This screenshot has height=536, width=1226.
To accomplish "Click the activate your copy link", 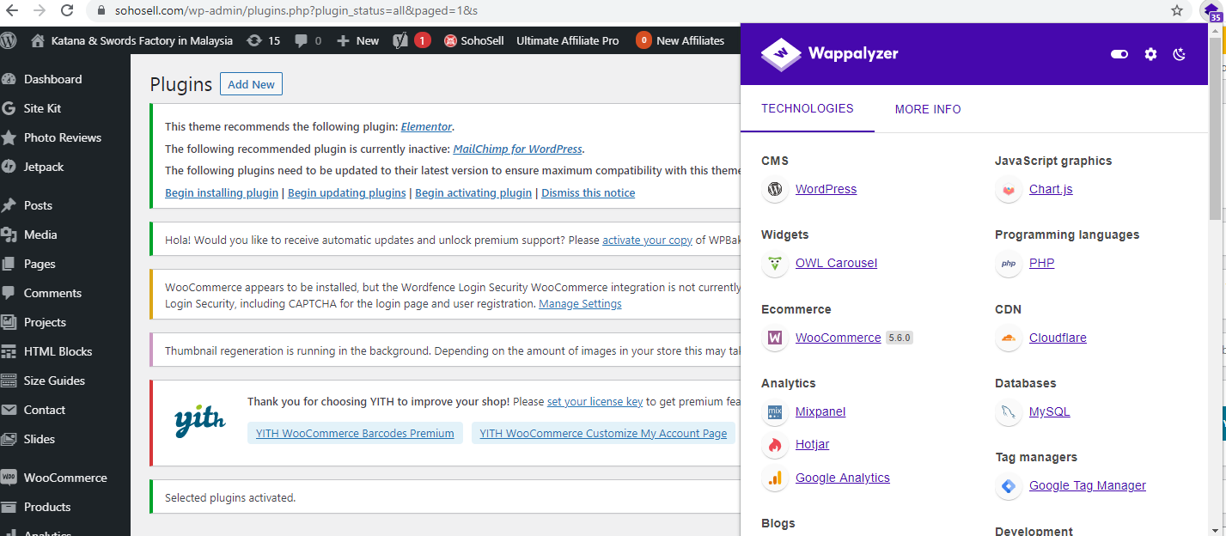I will pyautogui.click(x=648, y=241).
